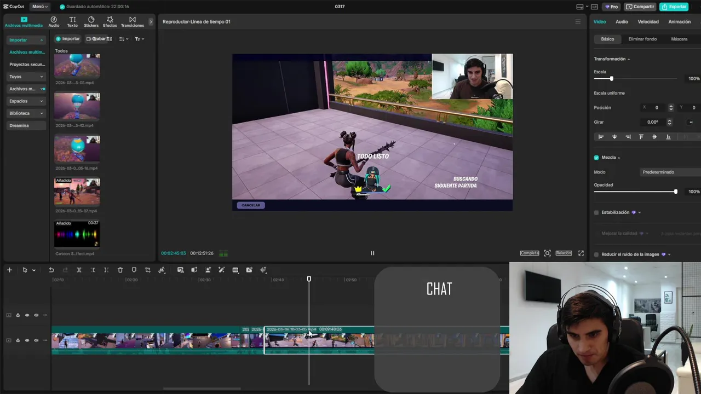Lock the main video track
The width and height of the screenshot is (701, 394).
[18, 340]
